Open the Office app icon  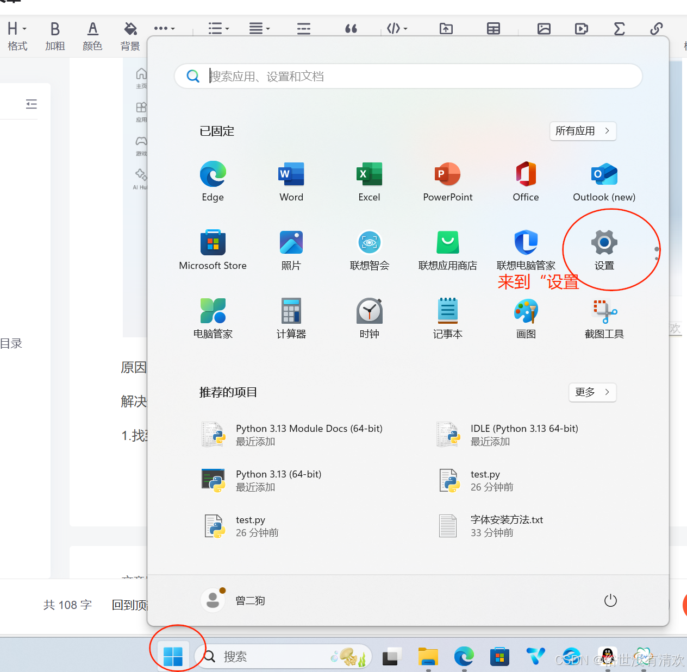coord(526,181)
